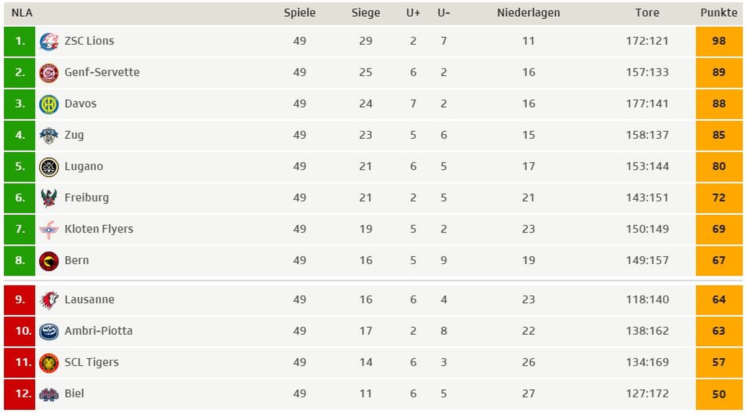Click the orange 98 points cell
This screenshot has width=746, height=413.
719,41
